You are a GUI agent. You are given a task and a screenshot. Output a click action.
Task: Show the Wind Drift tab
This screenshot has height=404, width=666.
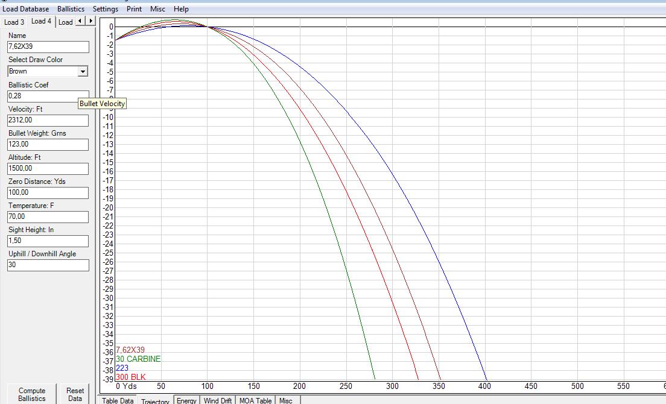click(x=218, y=400)
